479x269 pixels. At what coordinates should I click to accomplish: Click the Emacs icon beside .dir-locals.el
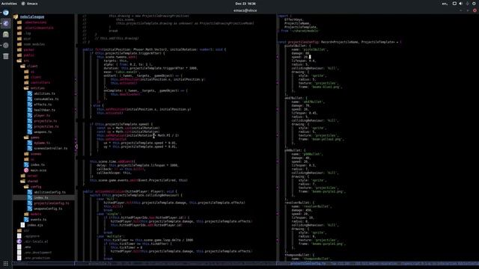pos(19,241)
